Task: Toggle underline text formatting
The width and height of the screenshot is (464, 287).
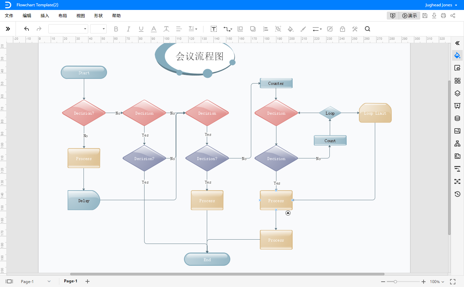Action: [141, 29]
